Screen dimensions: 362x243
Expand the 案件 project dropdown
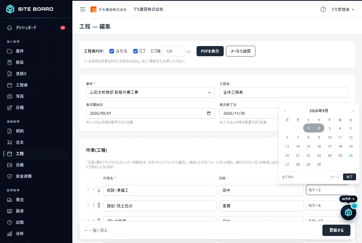[150, 92]
